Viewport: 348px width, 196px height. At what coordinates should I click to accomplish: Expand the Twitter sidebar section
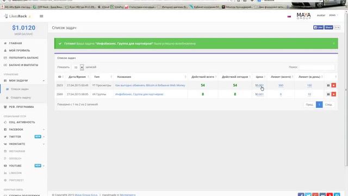[x=23, y=137]
